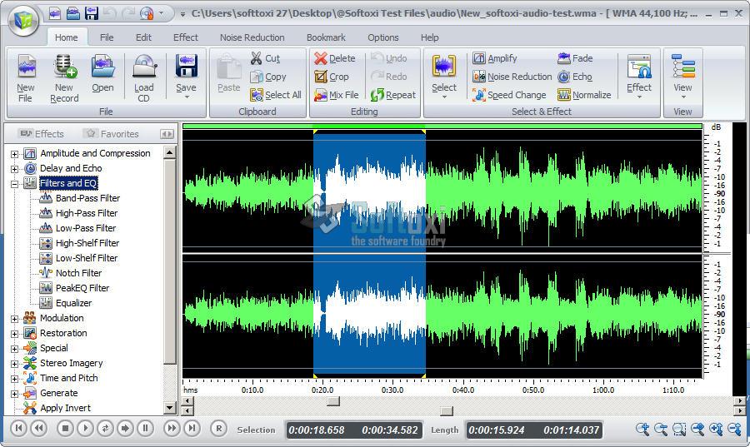The image size is (750, 447).
Task: Expand the Restoration category
Action: pos(14,334)
